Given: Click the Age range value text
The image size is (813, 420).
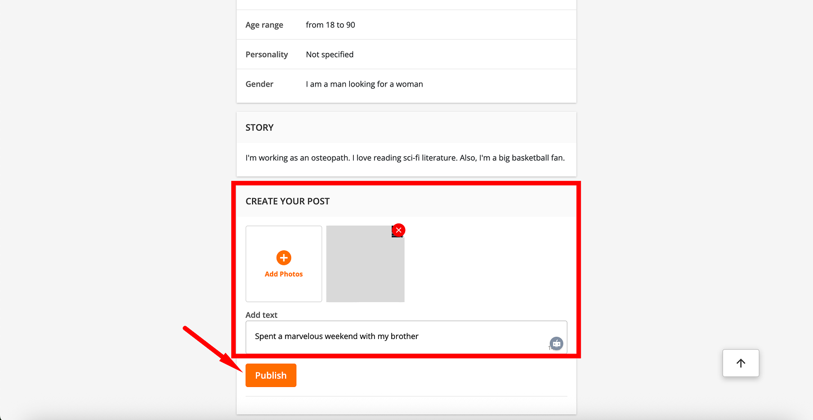Looking at the screenshot, I should tap(330, 25).
